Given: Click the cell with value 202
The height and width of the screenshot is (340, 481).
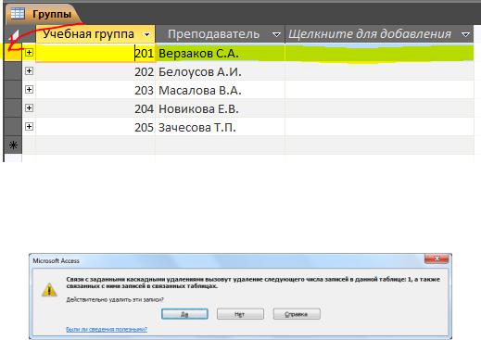Looking at the screenshot, I should coord(95,71).
